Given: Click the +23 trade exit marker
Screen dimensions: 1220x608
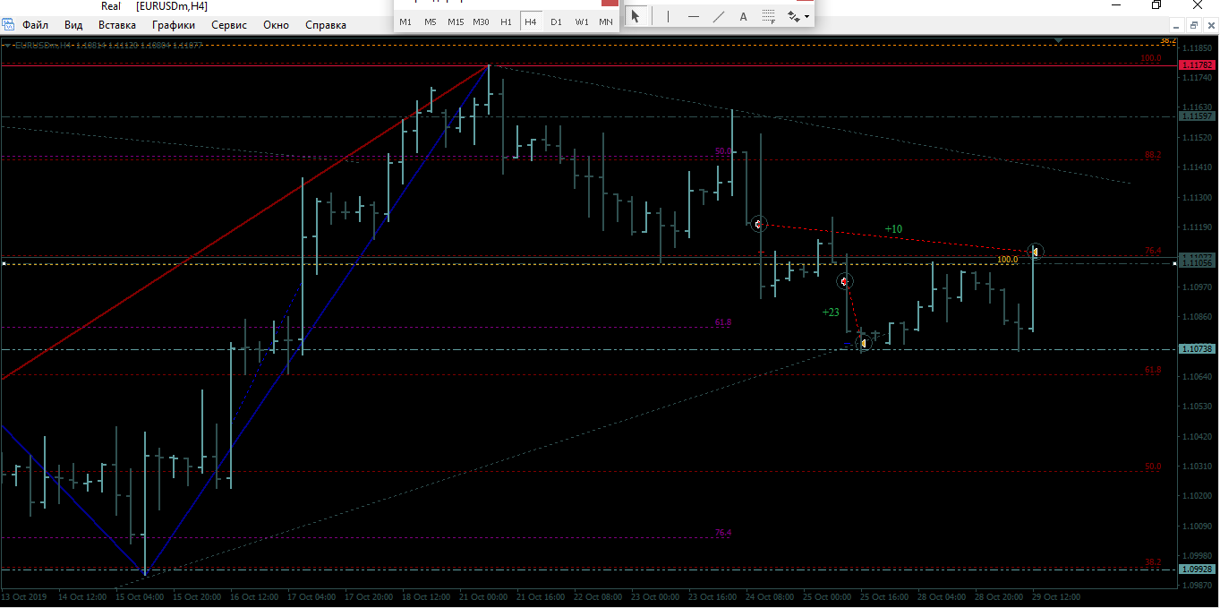Looking at the screenshot, I should [864, 343].
